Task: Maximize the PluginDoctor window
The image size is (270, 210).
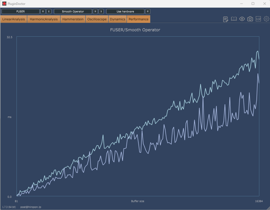Action: pos(253,4)
